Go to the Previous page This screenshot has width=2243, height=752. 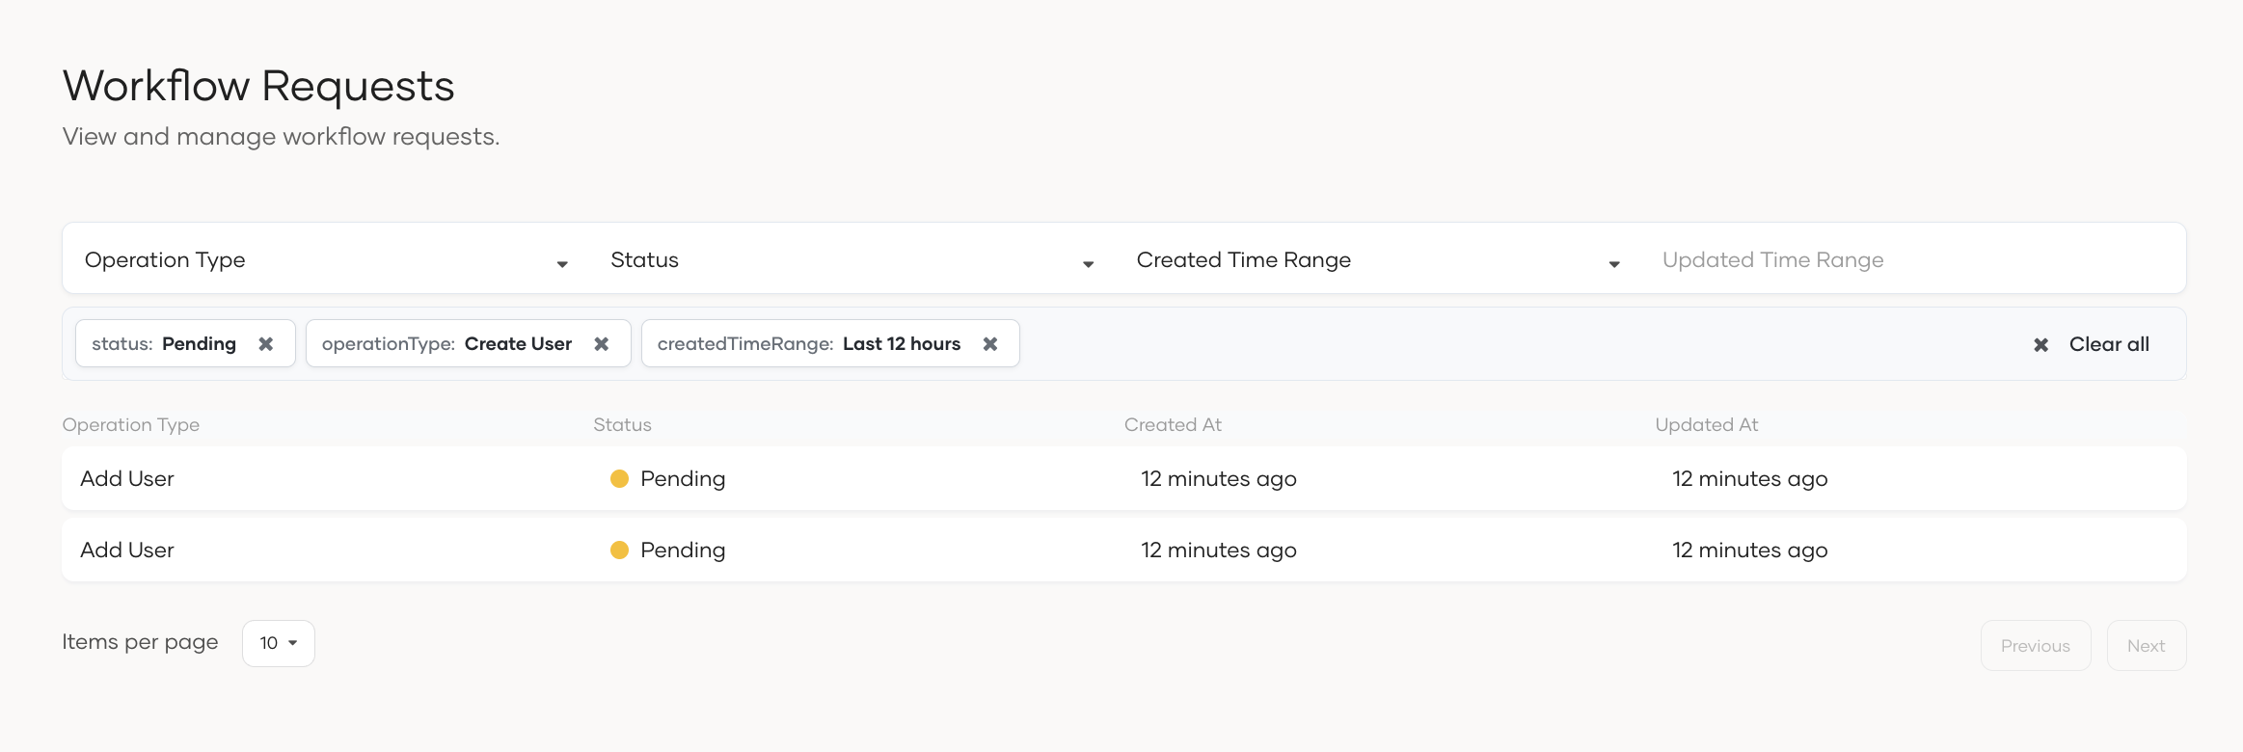pos(2036,646)
